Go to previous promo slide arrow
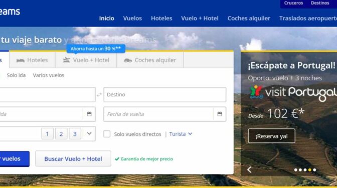Screen dimensions: 337x188 pyautogui.click(x=249, y=170)
